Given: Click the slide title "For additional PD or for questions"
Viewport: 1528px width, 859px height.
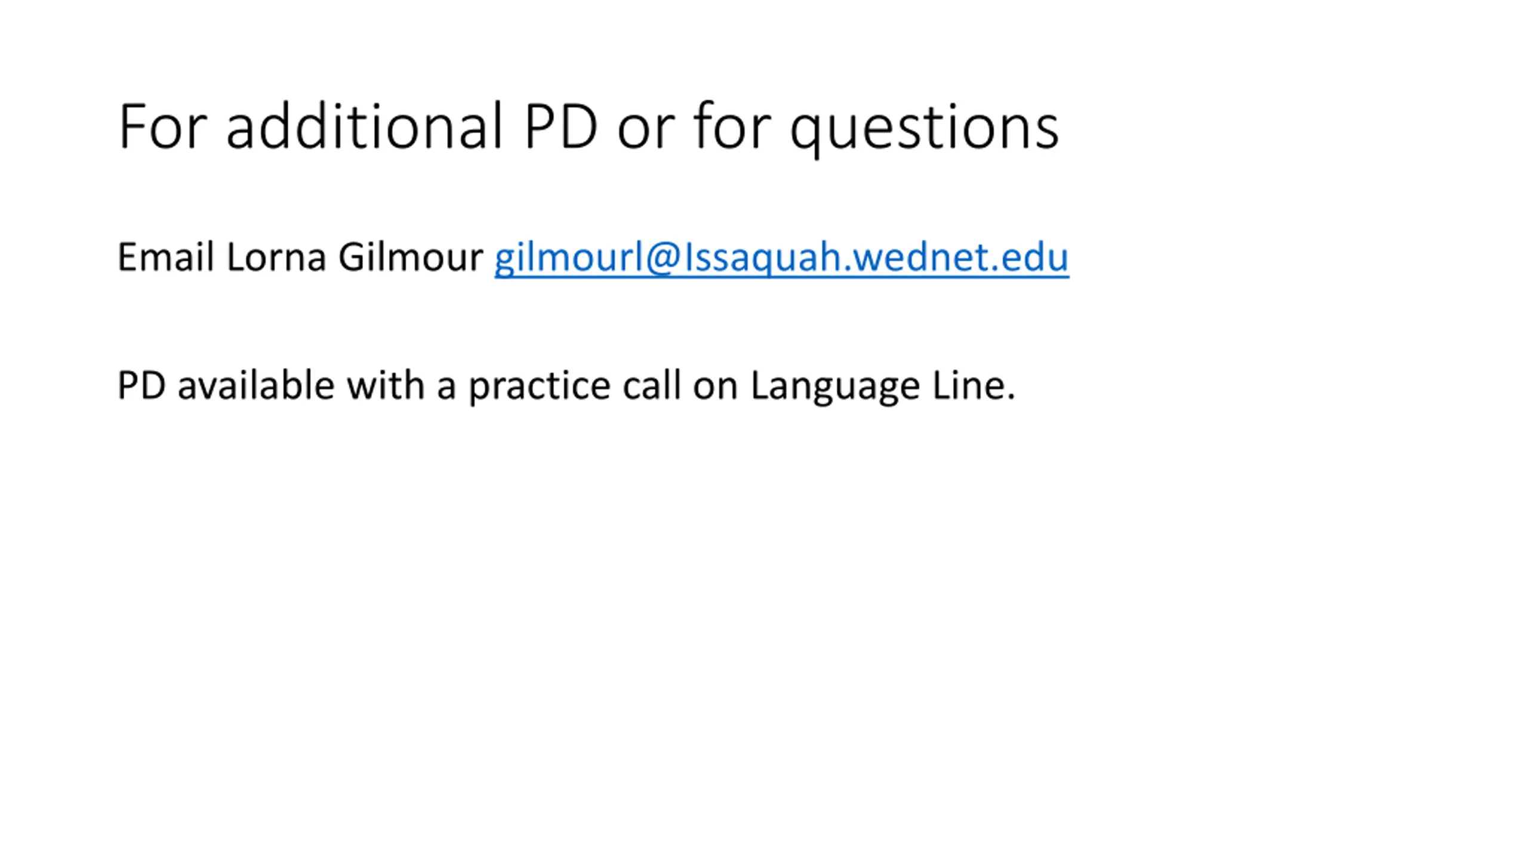Looking at the screenshot, I should tap(588, 127).
